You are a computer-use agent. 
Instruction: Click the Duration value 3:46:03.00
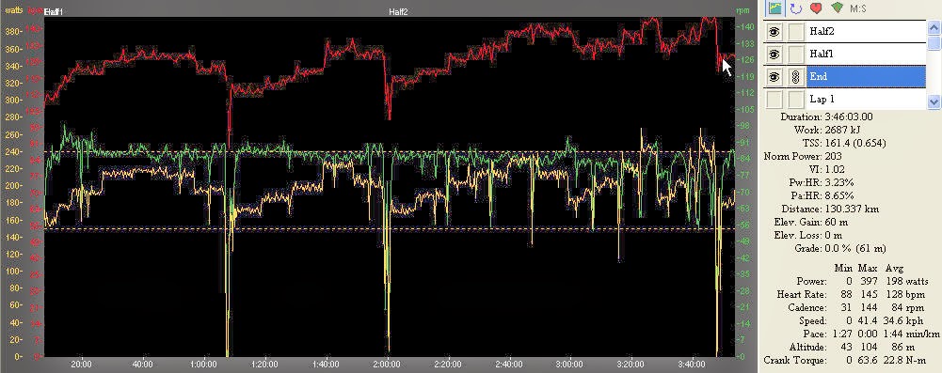point(850,117)
